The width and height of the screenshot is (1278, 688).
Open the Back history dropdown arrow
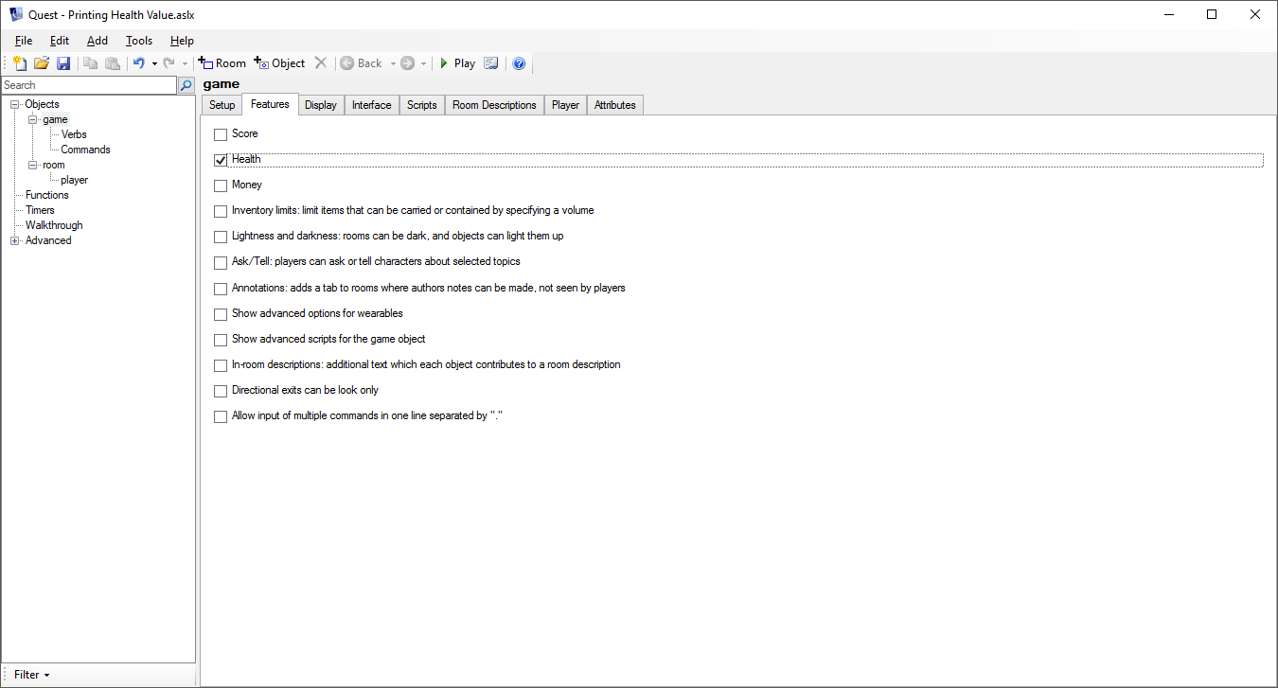tap(393, 63)
